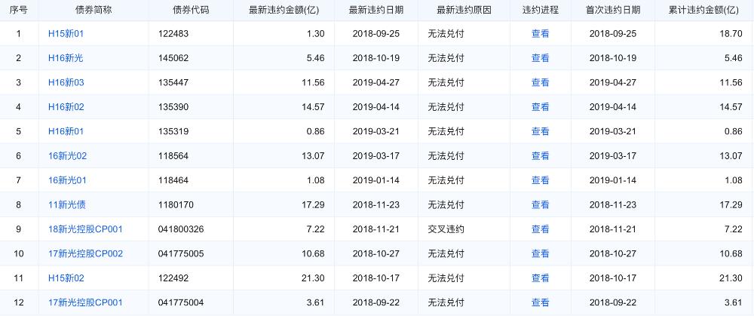Open bond link 17新光控股CP002
The image size is (754, 316).
(86, 253)
